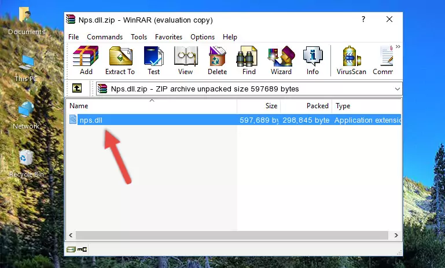Open the Find tool with binoculars icon
Viewport: 445px width, 268px height.
click(249, 60)
